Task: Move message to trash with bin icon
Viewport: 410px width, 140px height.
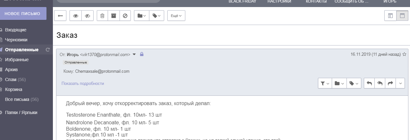Action: (x=102, y=16)
